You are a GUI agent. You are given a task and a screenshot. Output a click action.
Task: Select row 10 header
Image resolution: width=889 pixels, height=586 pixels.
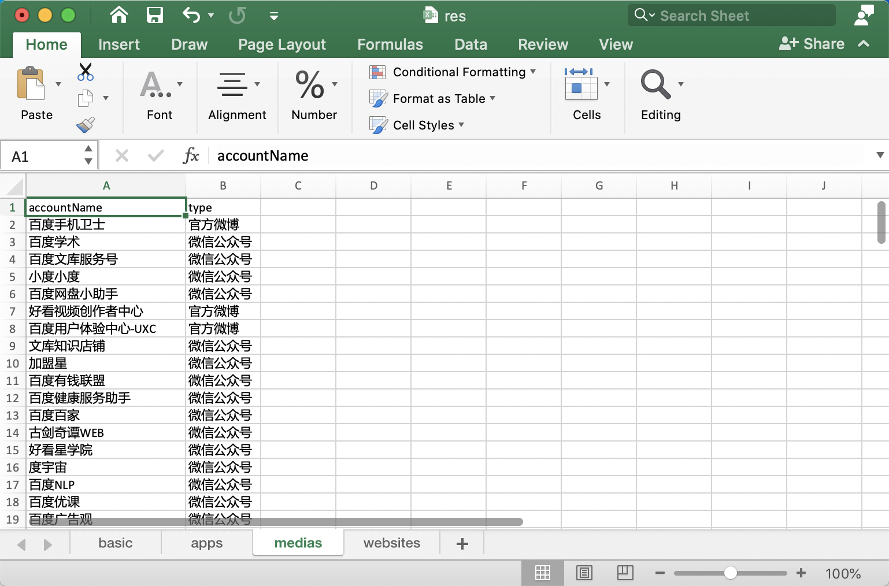(13, 364)
